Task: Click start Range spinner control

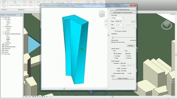Action: click(123, 28)
